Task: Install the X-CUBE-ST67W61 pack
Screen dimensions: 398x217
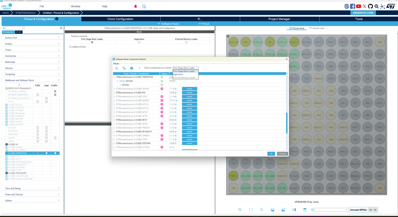Action: tap(189, 143)
